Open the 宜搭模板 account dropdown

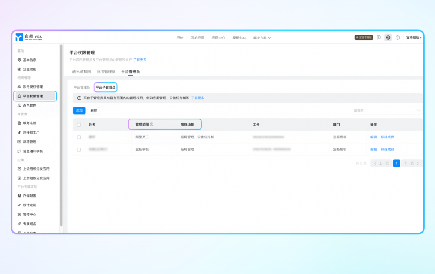[414, 37]
